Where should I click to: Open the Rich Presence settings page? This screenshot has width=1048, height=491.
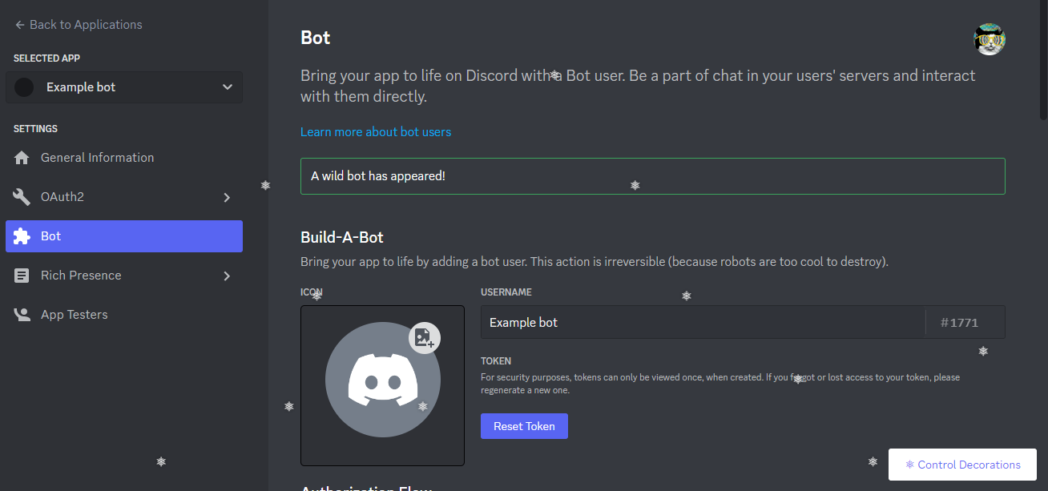[x=124, y=276]
